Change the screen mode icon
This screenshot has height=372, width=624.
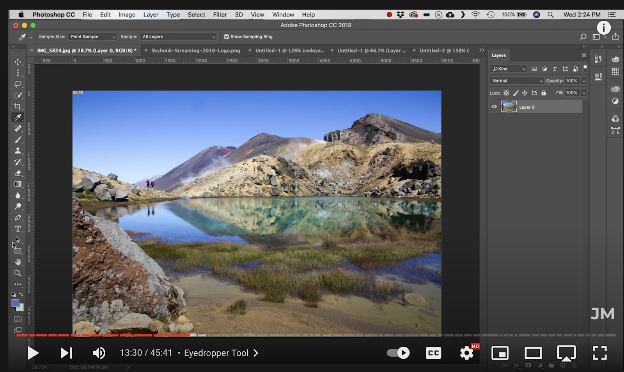18,330
